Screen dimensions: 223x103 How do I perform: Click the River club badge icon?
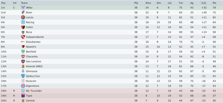23,12
